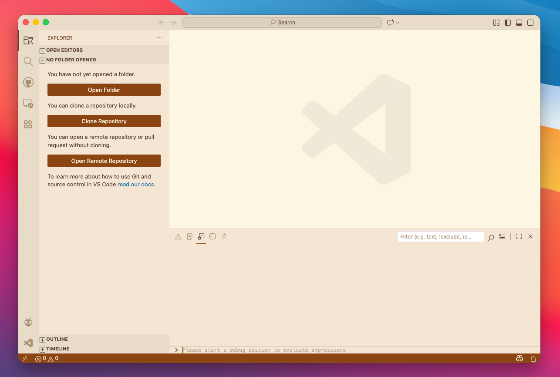
Task: Open the read our docs link
Action: pos(135,184)
